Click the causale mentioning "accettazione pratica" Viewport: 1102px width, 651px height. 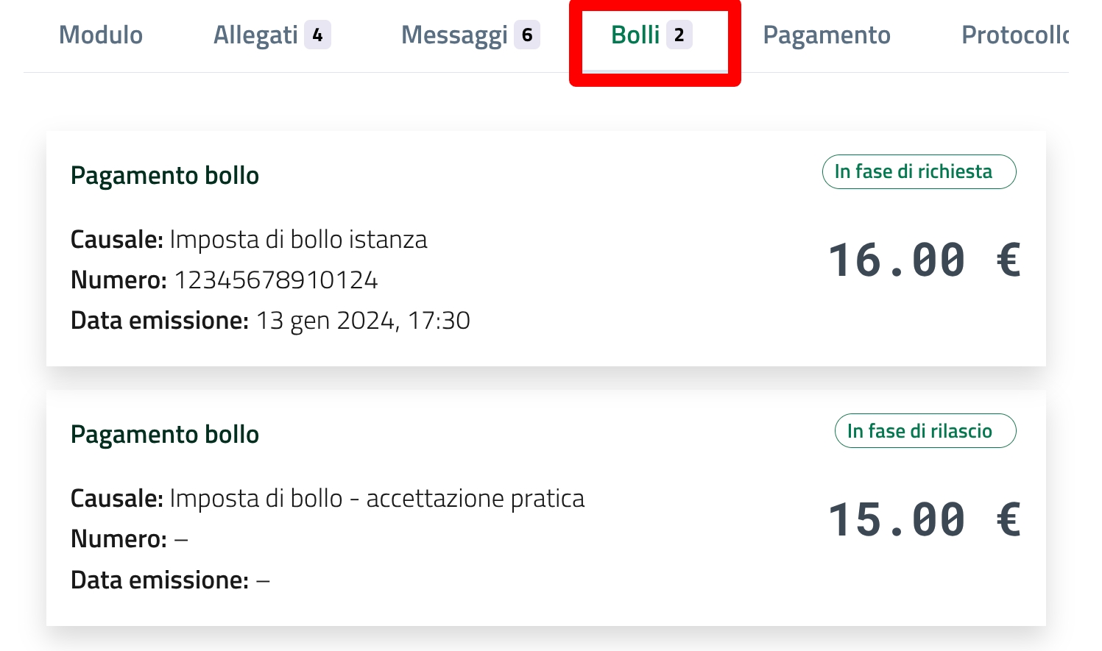pyautogui.click(x=377, y=499)
